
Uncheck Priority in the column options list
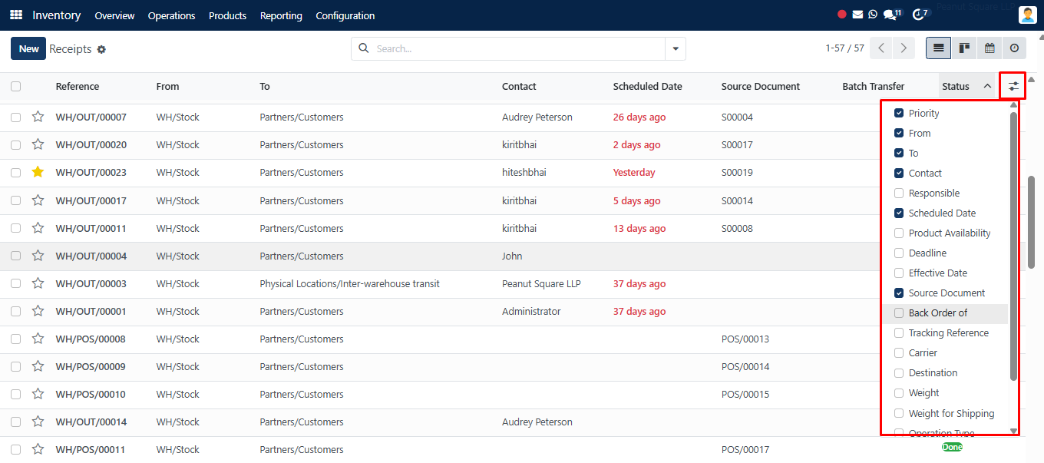[899, 114]
